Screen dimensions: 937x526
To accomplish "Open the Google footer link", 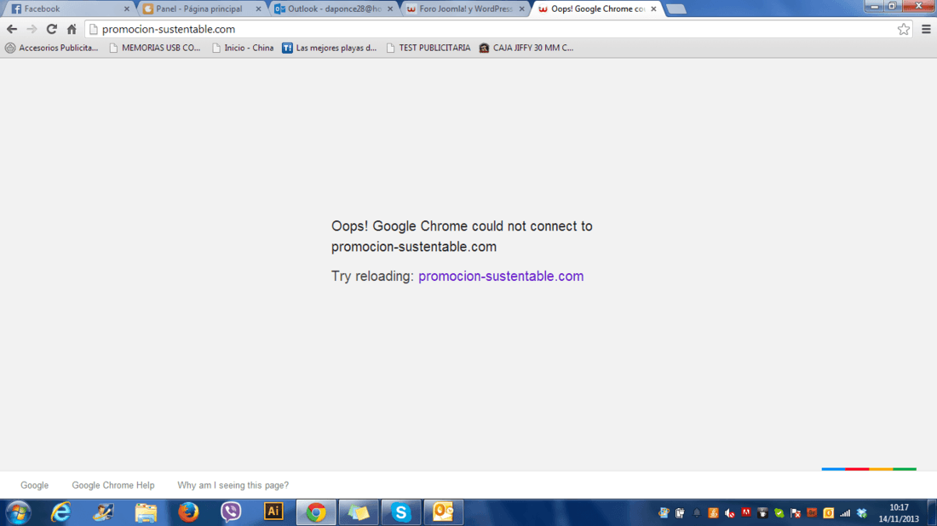I will coord(35,485).
